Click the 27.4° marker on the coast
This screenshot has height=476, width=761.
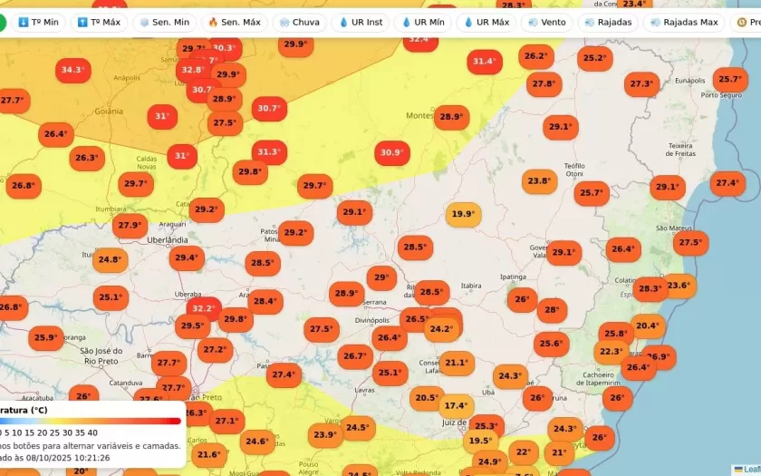pyautogui.click(x=727, y=183)
